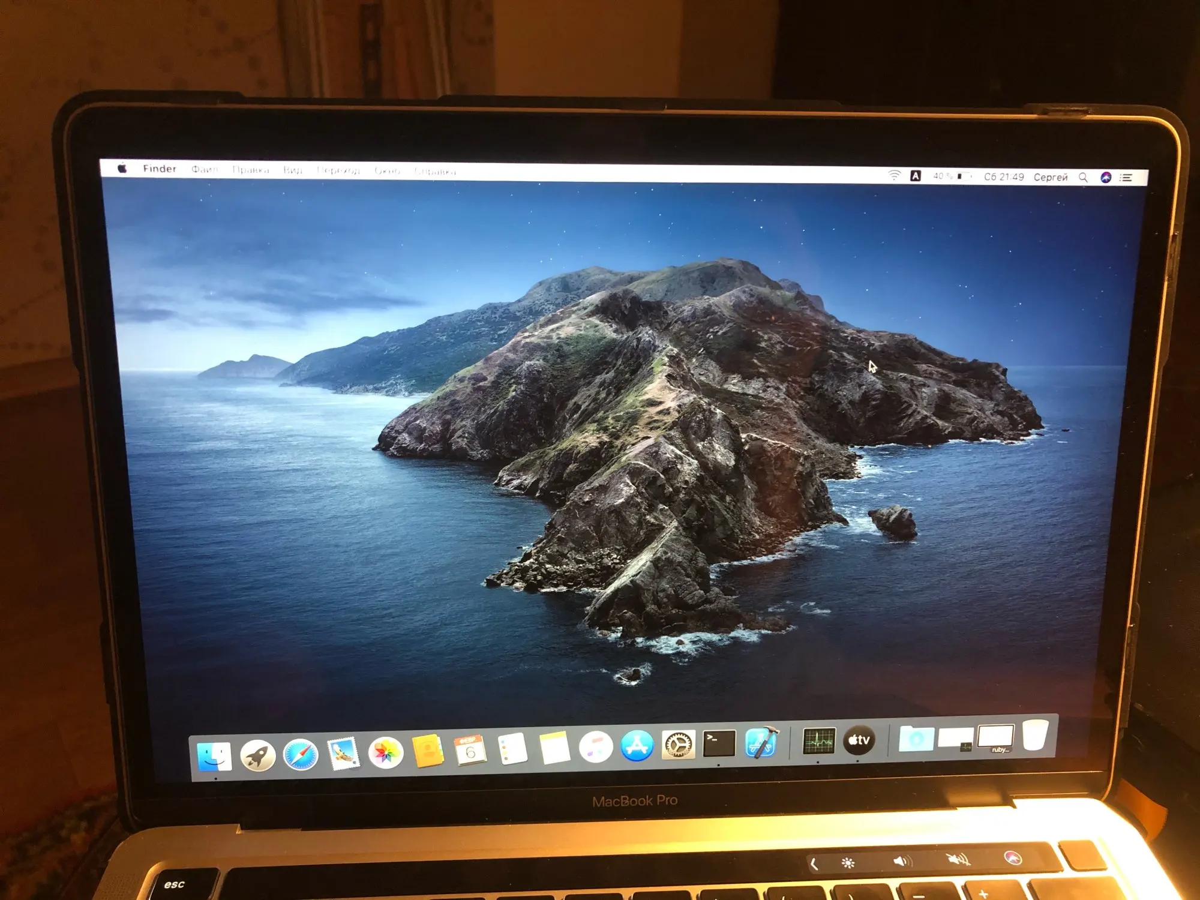Open the Finder menu in menu bar
The image size is (1200, 900).
[160, 169]
